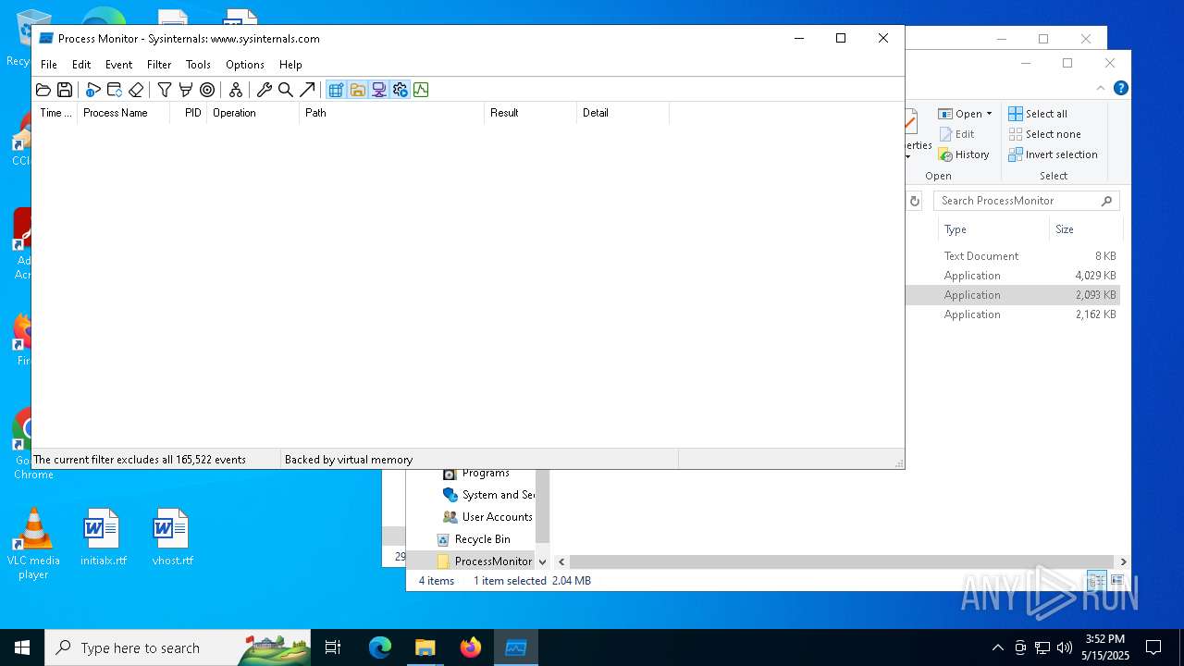Click the wrench System Details icon

pos(265,90)
